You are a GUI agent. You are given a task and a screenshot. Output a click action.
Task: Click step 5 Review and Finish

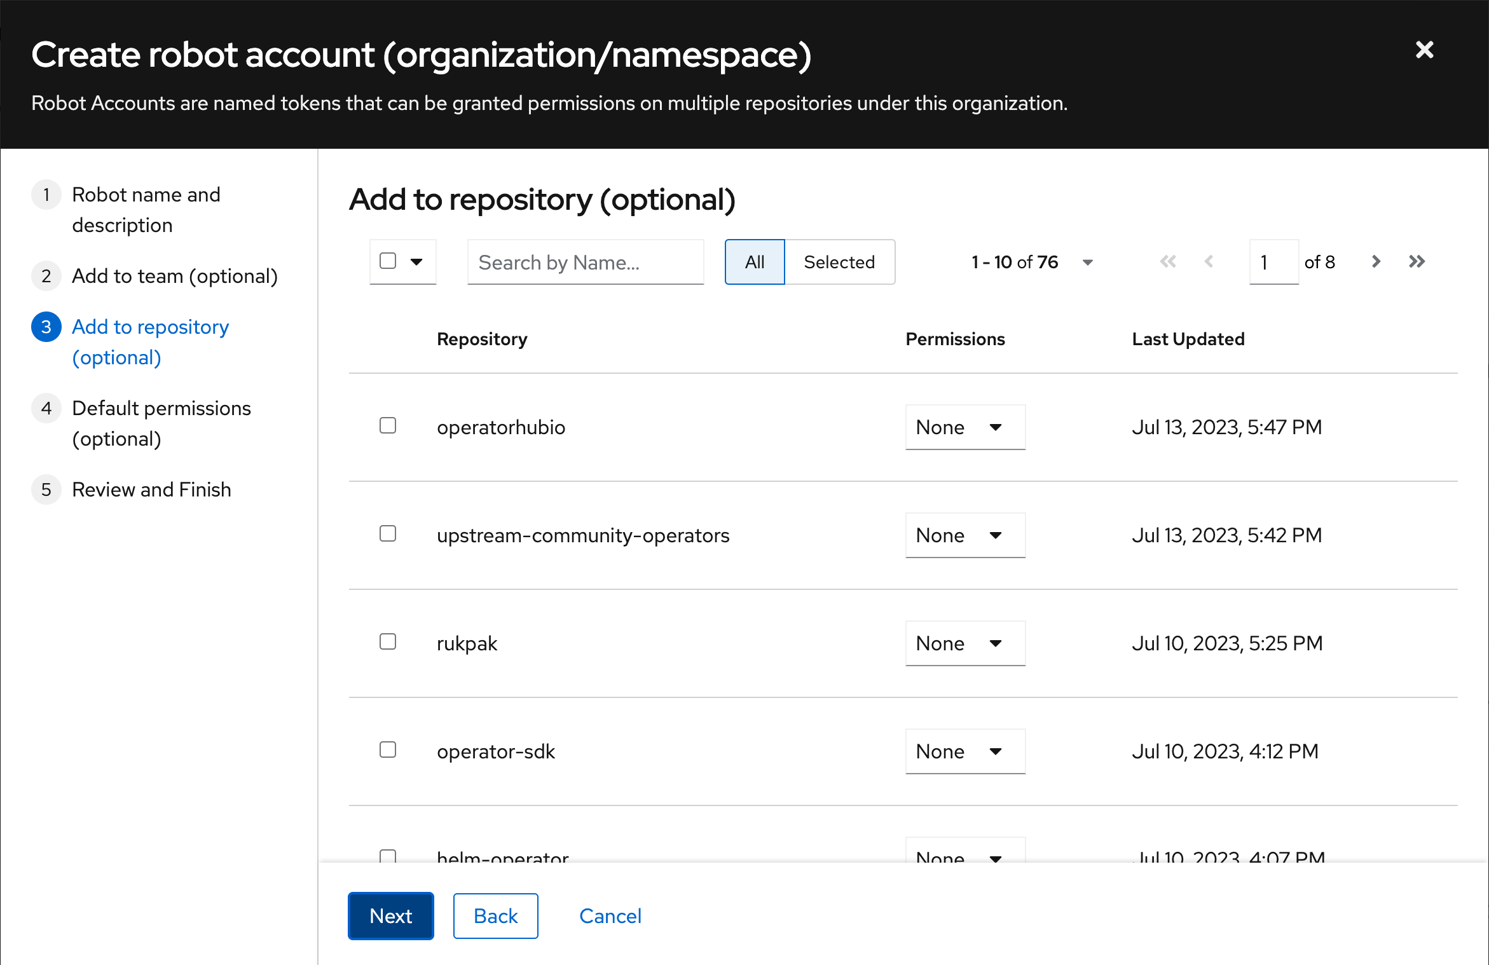[151, 489]
